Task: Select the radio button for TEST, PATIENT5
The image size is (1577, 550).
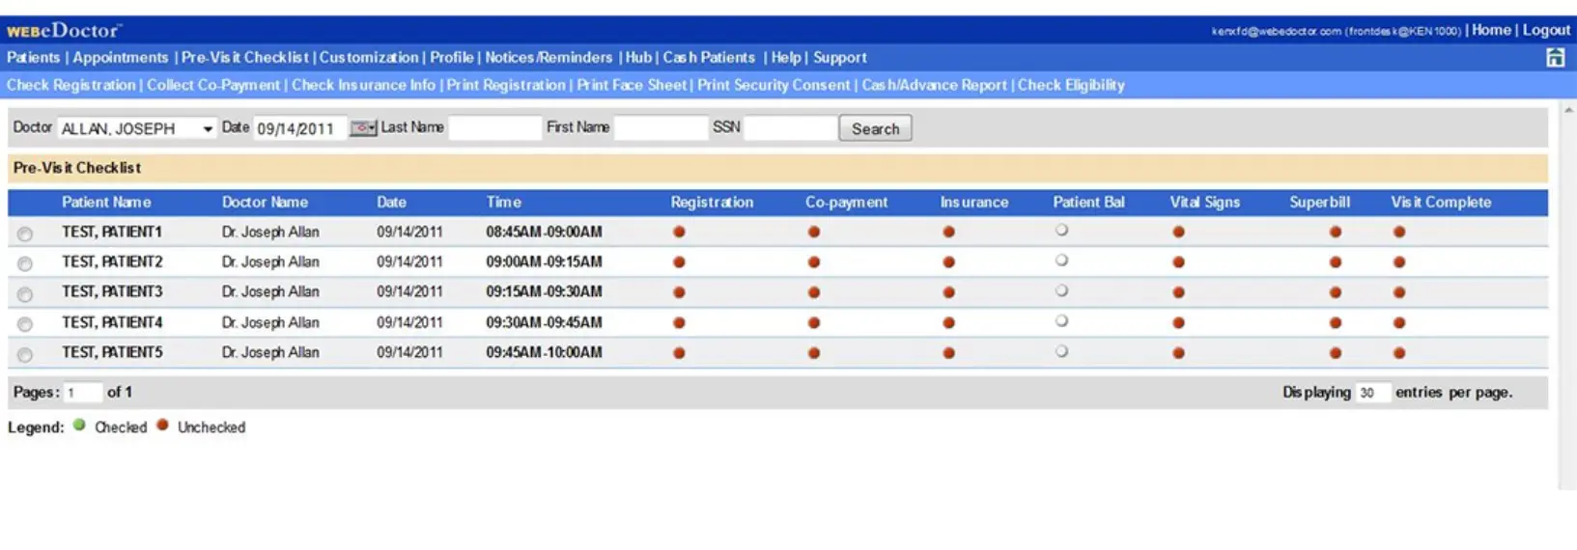Action: (25, 354)
